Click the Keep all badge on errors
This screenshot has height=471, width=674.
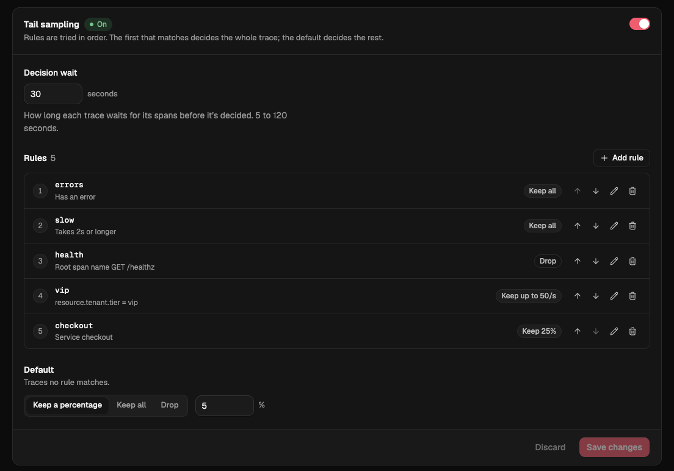click(x=543, y=191)
